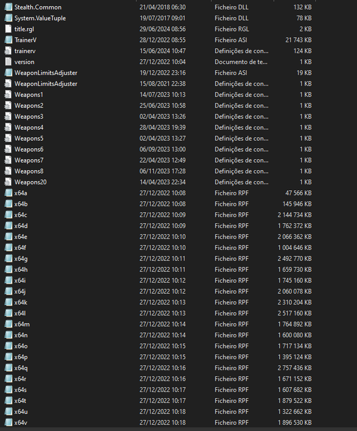Click the size value 124 KB
This screenshot has width=357, height=431.
click(302, 51)
